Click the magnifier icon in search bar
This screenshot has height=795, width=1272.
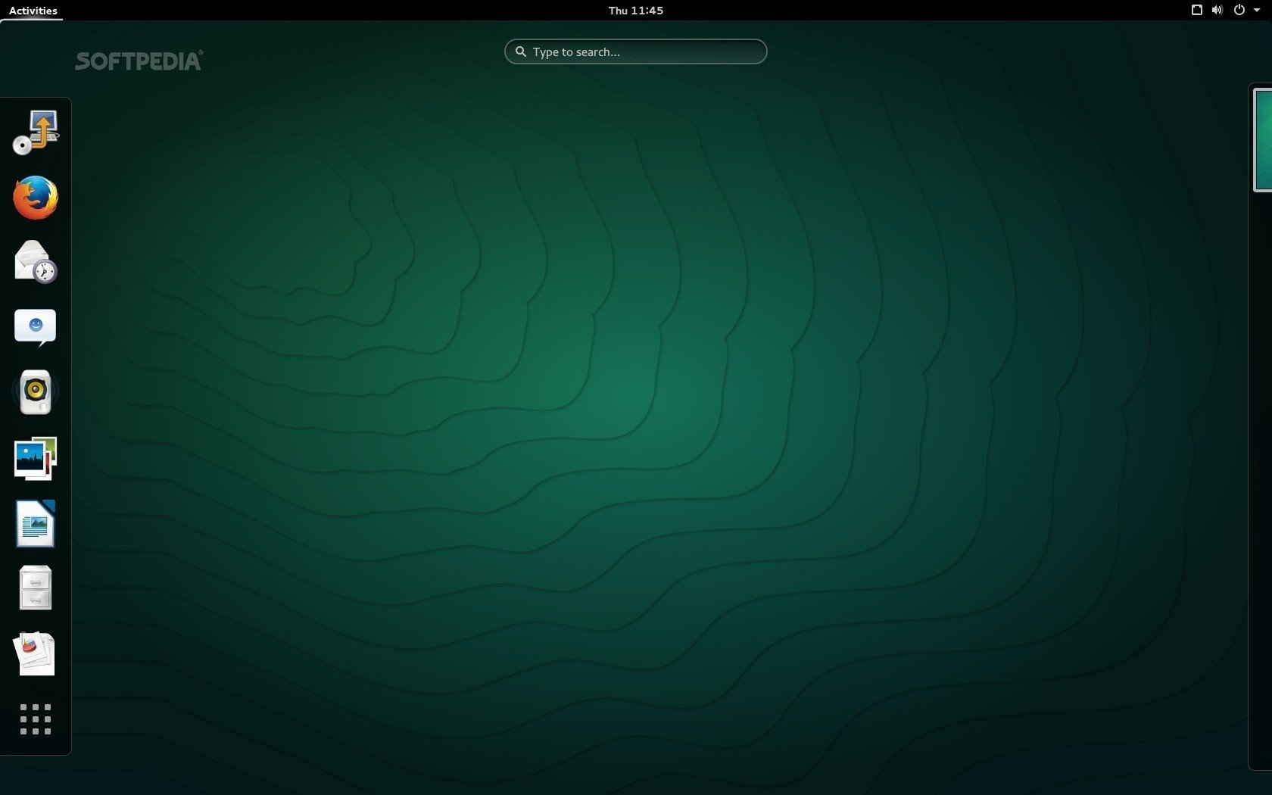coord(521,52)
